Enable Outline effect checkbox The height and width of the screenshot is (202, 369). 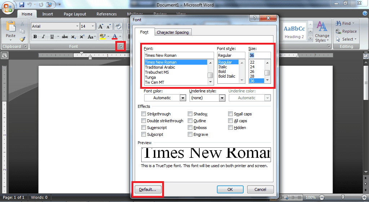pos(190,121)
